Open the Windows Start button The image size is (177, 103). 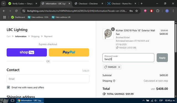click(x=4, y=101)
